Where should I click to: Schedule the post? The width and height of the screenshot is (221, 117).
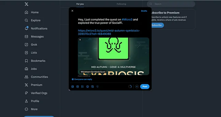click(92, 87)
